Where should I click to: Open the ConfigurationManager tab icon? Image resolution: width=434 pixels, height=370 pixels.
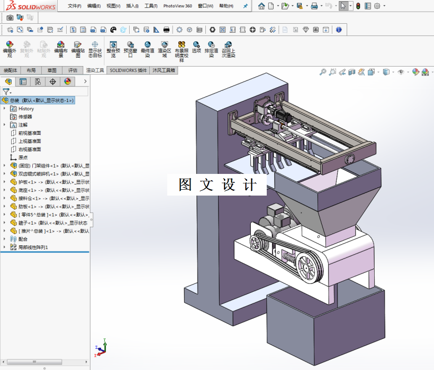(38, 81)
